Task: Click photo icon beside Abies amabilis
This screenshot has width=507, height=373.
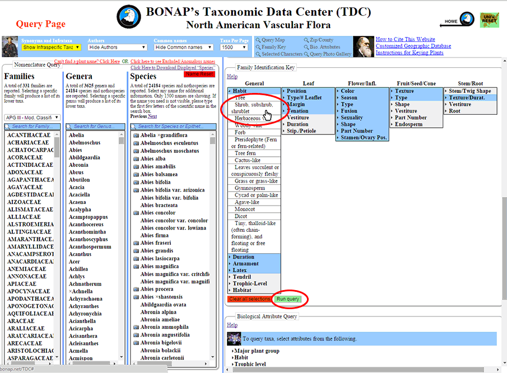Action: [136, 167]
